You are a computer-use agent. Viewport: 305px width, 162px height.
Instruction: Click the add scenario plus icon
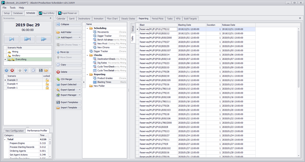(7, 70)
